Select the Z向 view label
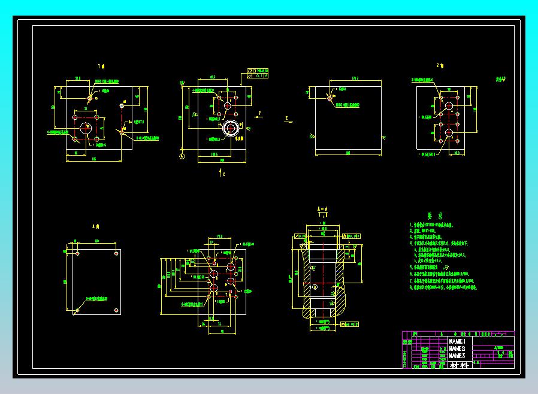Screen dimensions: 538x394 440,65
